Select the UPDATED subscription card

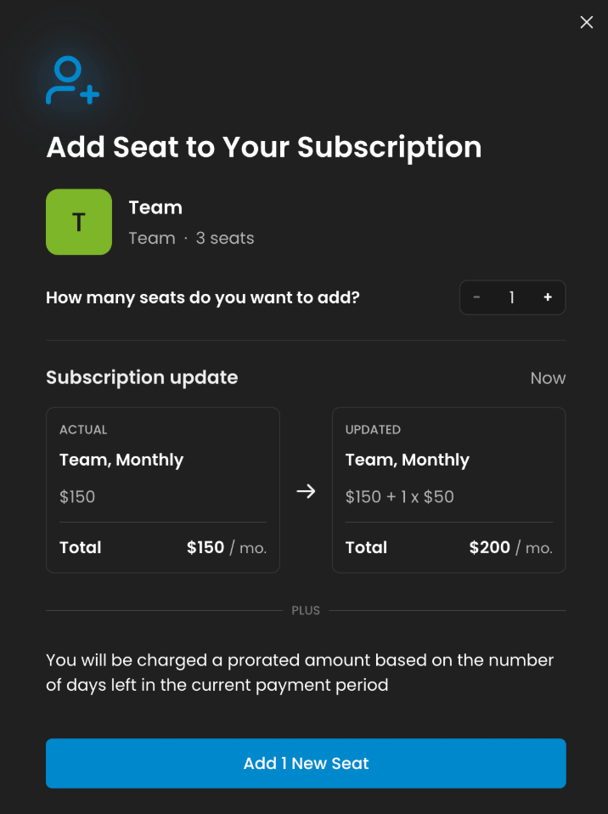click(448, 490)
